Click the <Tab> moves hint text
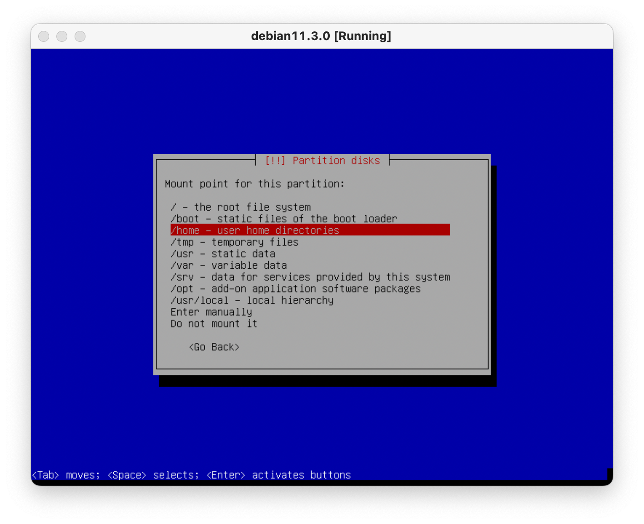 coord(65,475)
